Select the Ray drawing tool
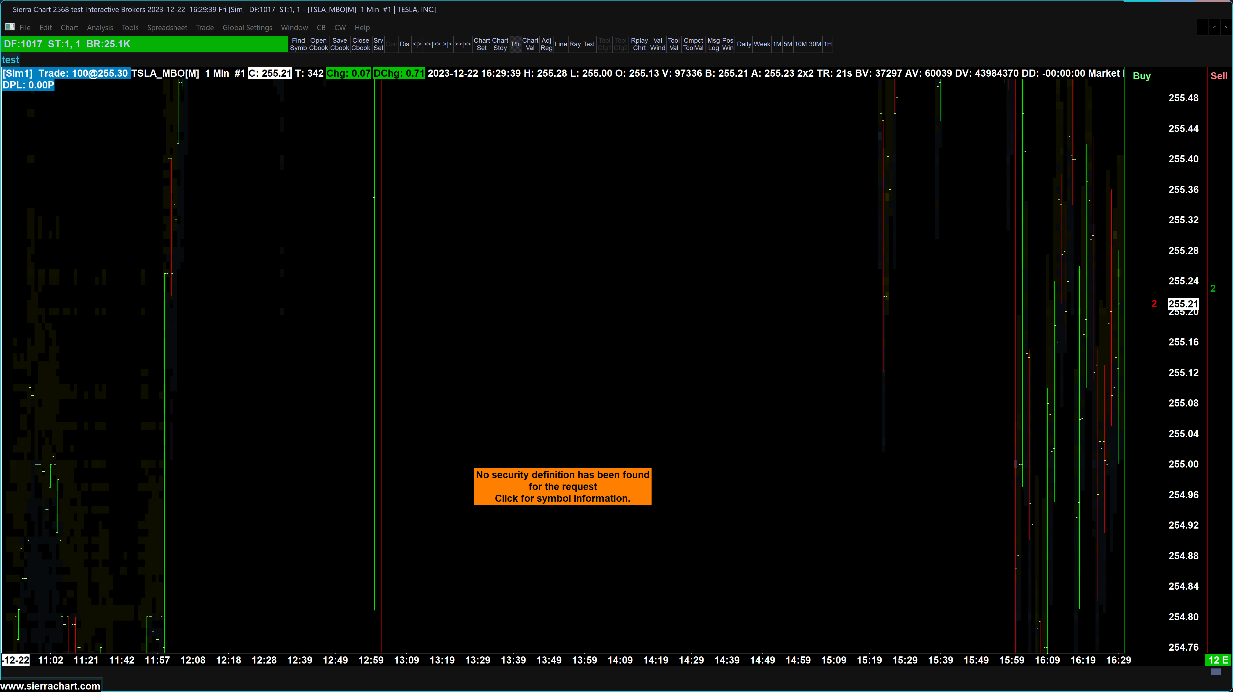1233x692 pixels. tap(575, 44)
